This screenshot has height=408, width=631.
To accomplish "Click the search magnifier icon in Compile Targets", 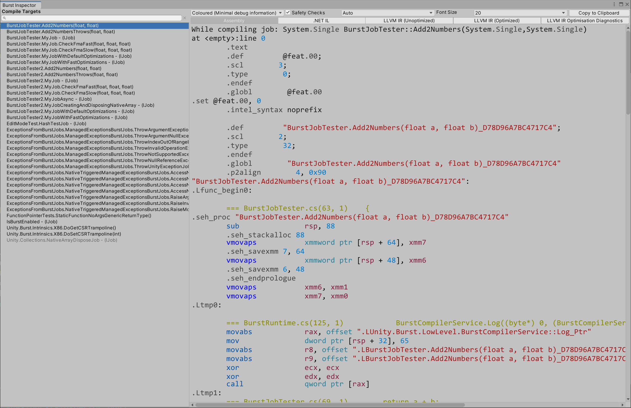I will tap(5, 18).
